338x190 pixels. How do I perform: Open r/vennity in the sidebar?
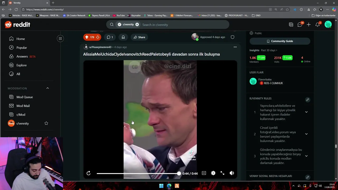[x=23, y=123]
